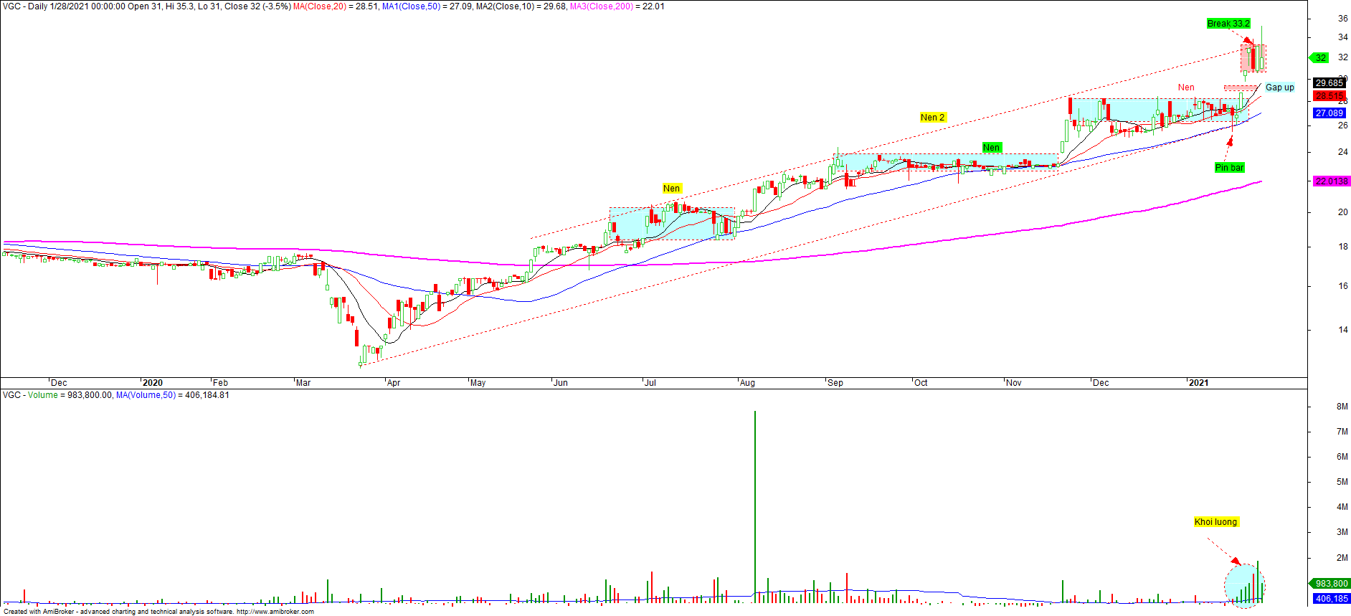Select the blue 27.089 MA value tag
Viewport: 1351px width, 616px height.
[x=1329, y=113]
